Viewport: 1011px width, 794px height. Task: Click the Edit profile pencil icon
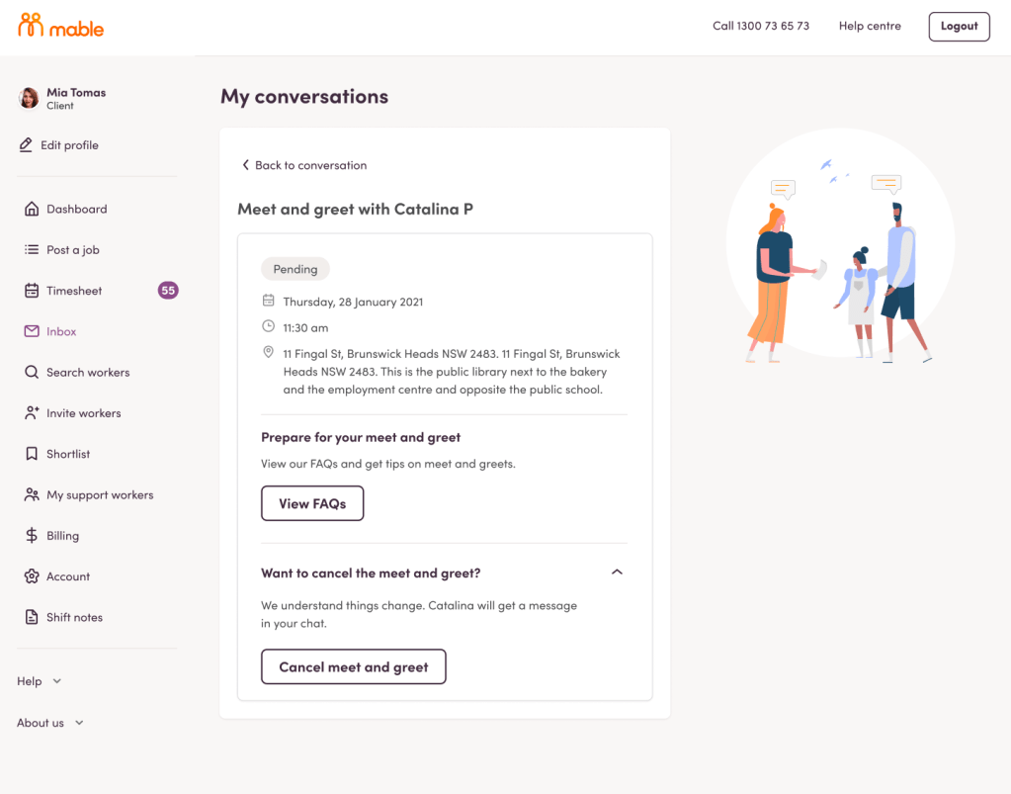[27, 145]
